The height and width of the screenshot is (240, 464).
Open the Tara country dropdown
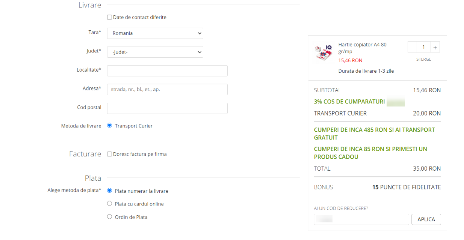[x=155, y=33]
